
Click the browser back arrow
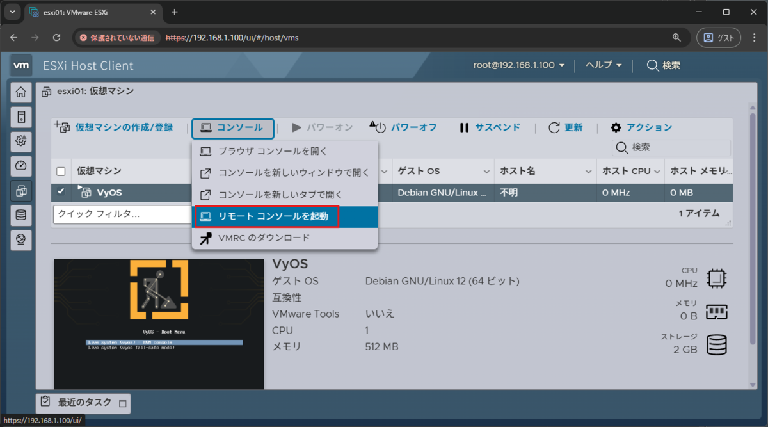click(x=14, y=38)
